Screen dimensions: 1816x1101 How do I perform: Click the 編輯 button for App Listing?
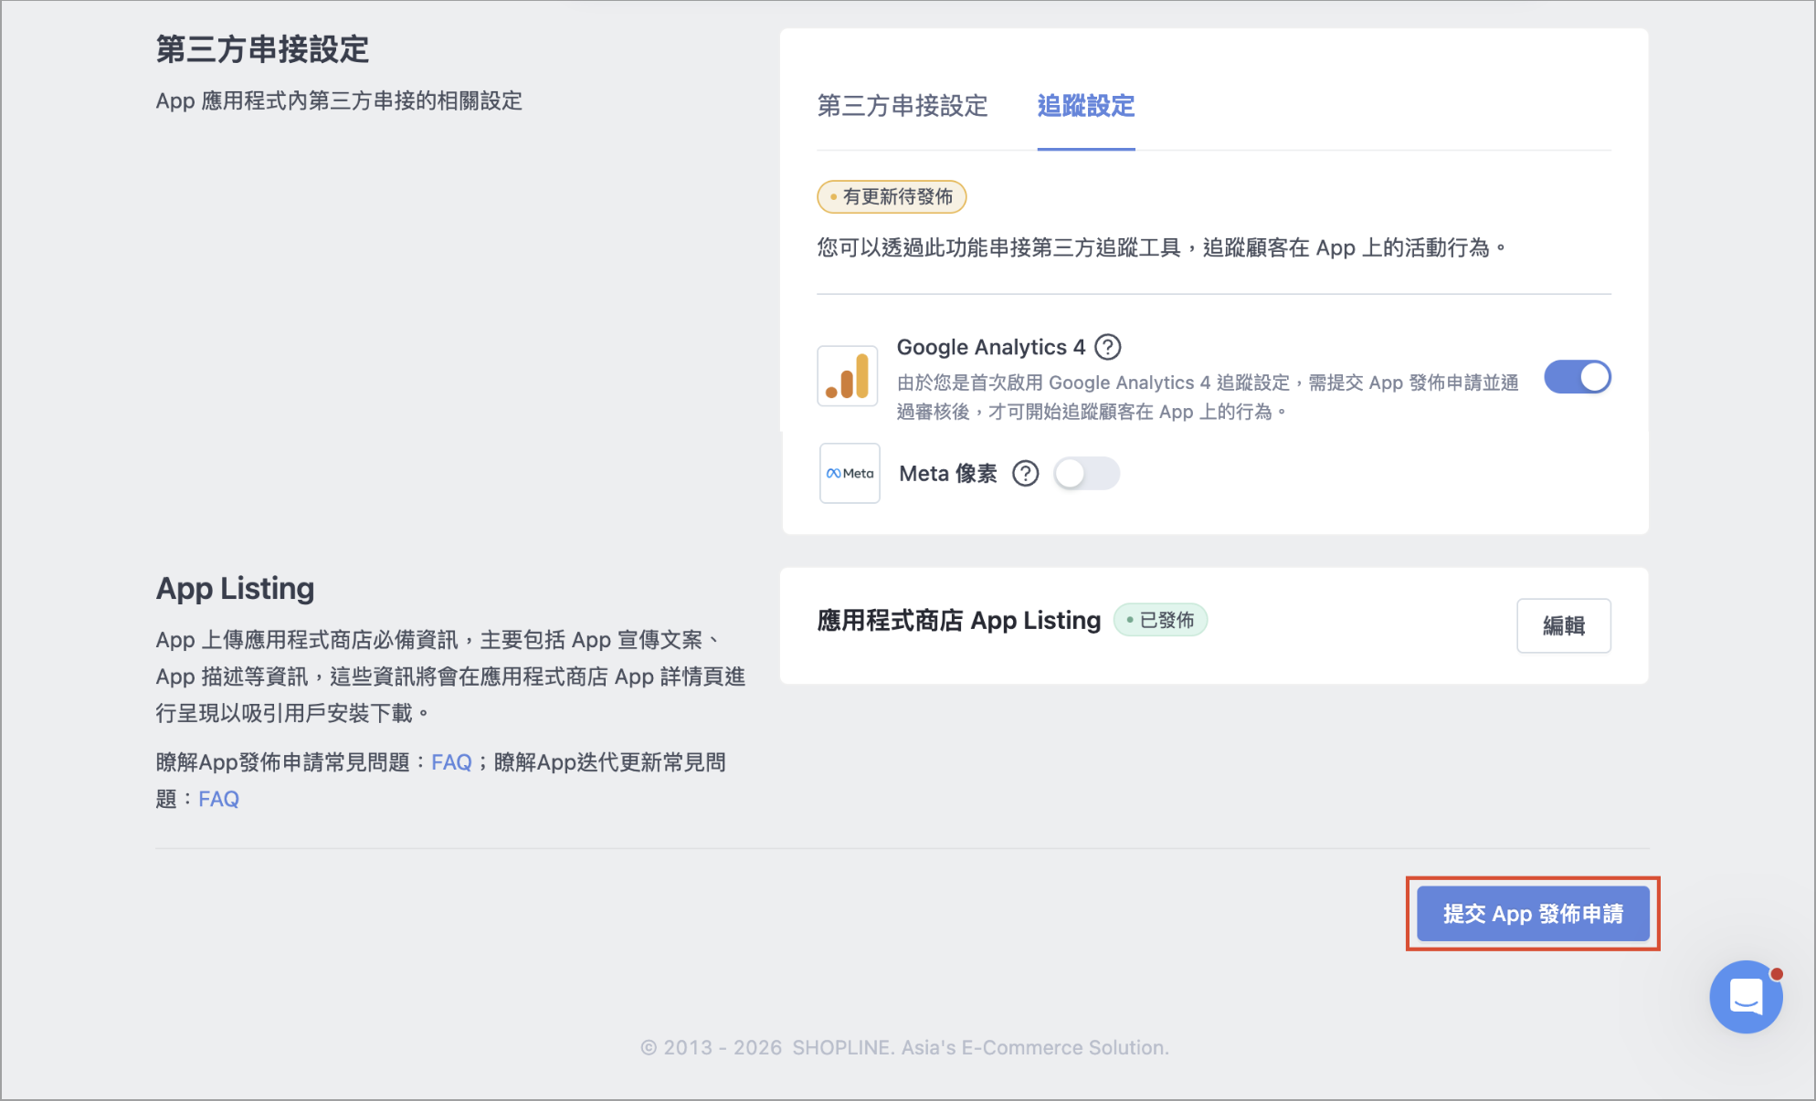point(1564,625)
